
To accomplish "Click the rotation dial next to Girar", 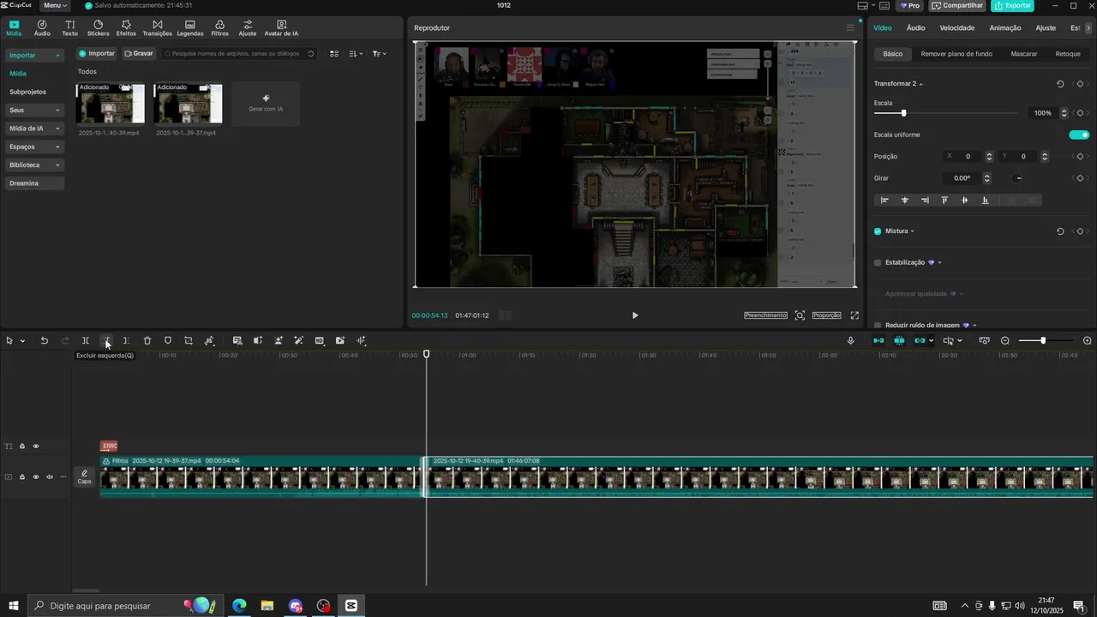I will 1017,178.
